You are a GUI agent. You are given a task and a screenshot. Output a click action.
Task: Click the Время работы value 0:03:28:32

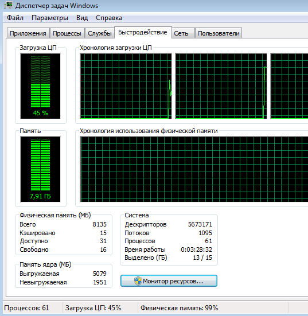[196, 249]
